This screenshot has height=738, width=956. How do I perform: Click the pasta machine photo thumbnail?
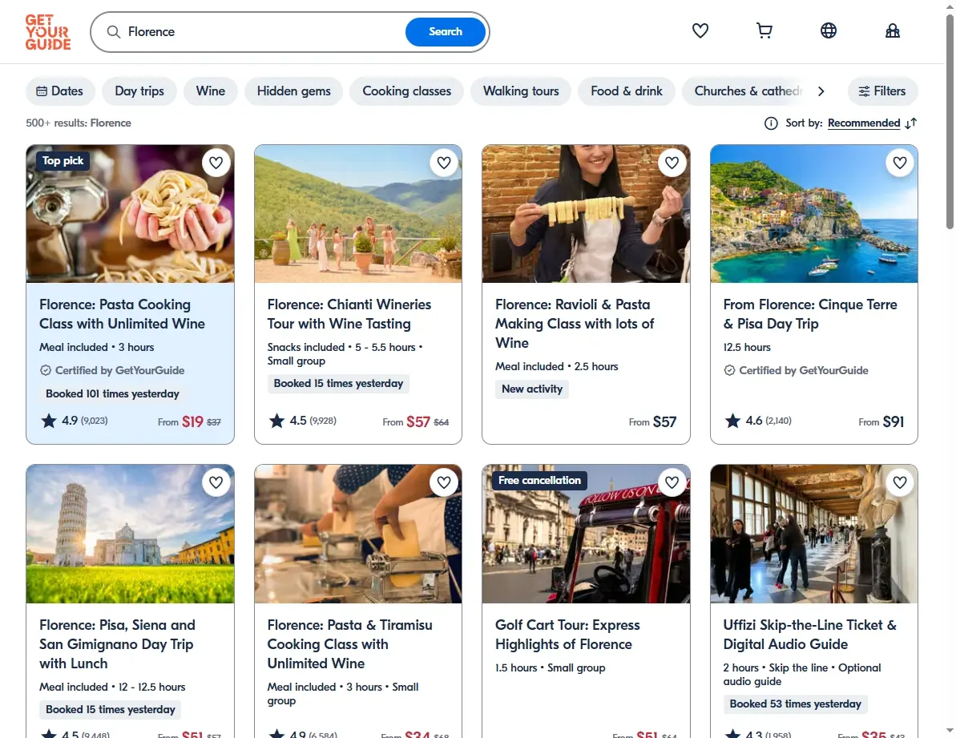358,534
